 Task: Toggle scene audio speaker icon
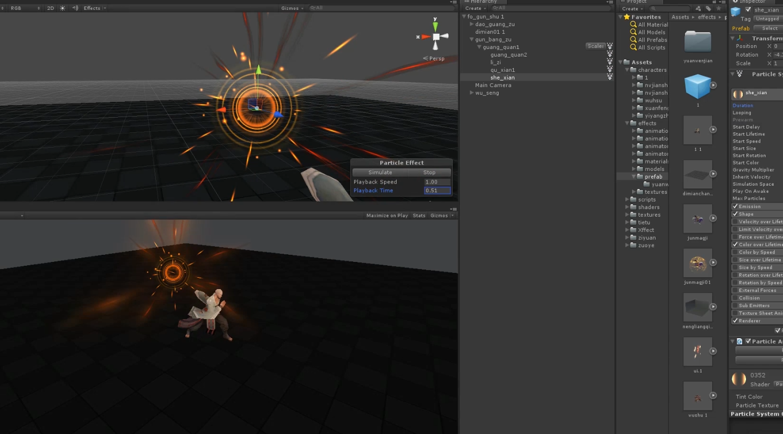pos(75,8)
